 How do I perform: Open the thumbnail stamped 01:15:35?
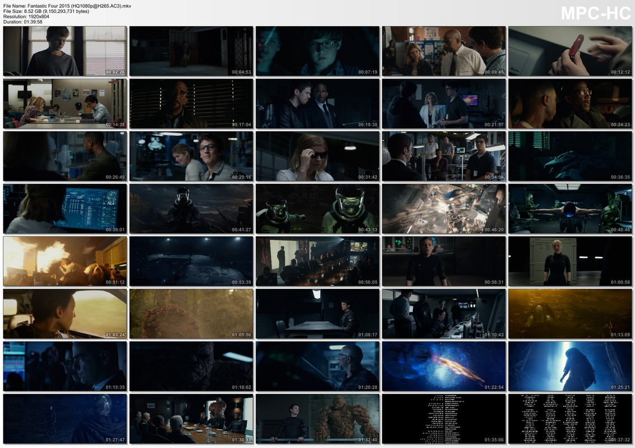point(65,366)
